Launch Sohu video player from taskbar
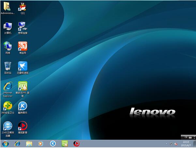This screenshot has width=196, height=148. (77, 144)
